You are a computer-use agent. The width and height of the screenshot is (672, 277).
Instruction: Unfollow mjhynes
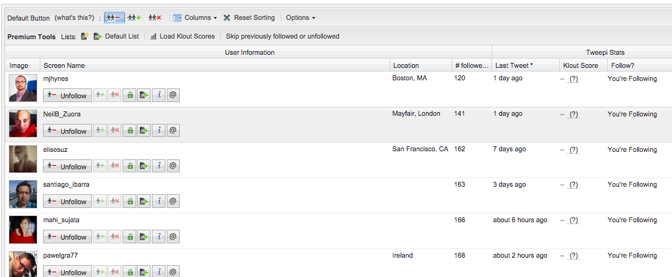coord(67,95)
